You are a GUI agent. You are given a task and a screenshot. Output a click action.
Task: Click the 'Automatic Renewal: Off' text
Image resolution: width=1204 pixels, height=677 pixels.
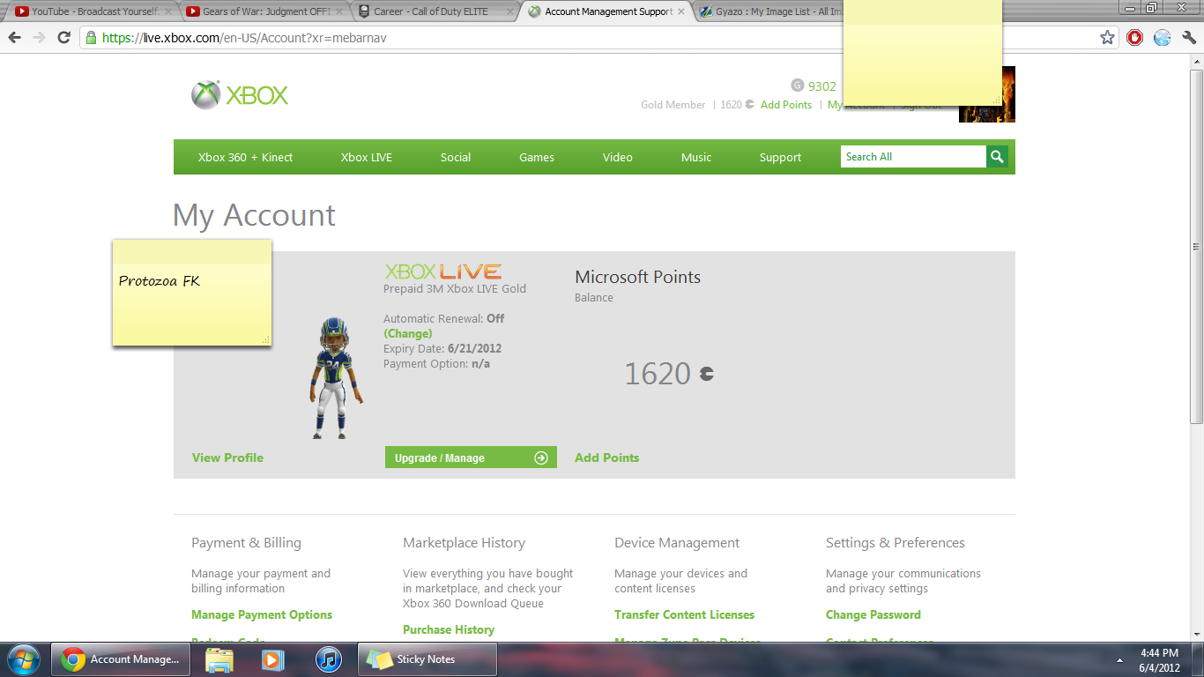[x=444, y=318]
